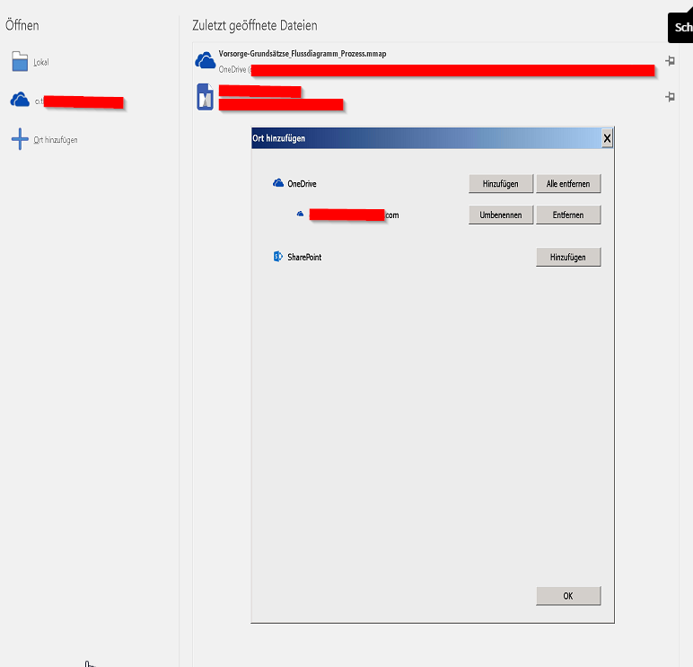The width and height of the screenshot is (693, 667).
Task: Click the Alle entfernen button
Action: [568, 183]
